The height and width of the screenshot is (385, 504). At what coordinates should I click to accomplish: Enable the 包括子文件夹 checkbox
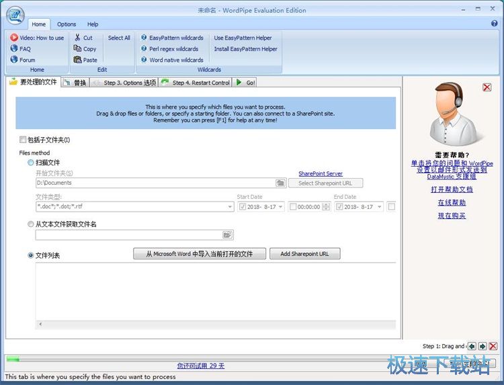[23, 140]
